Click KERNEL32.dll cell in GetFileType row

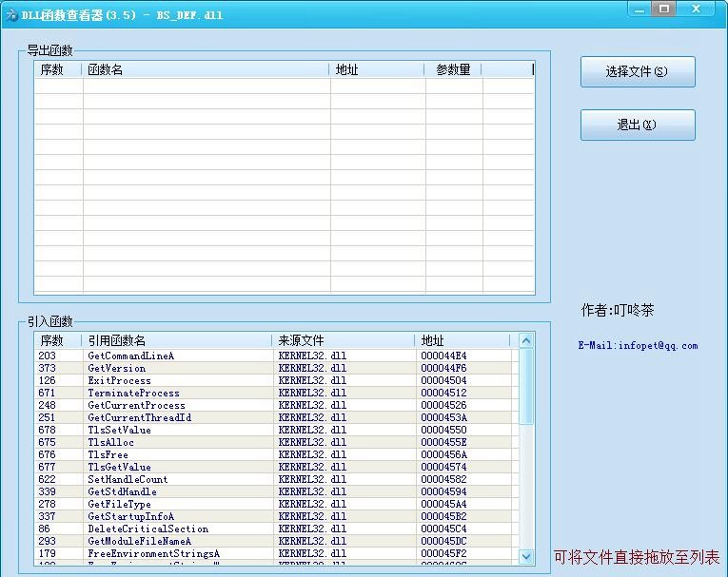[312, 504]
